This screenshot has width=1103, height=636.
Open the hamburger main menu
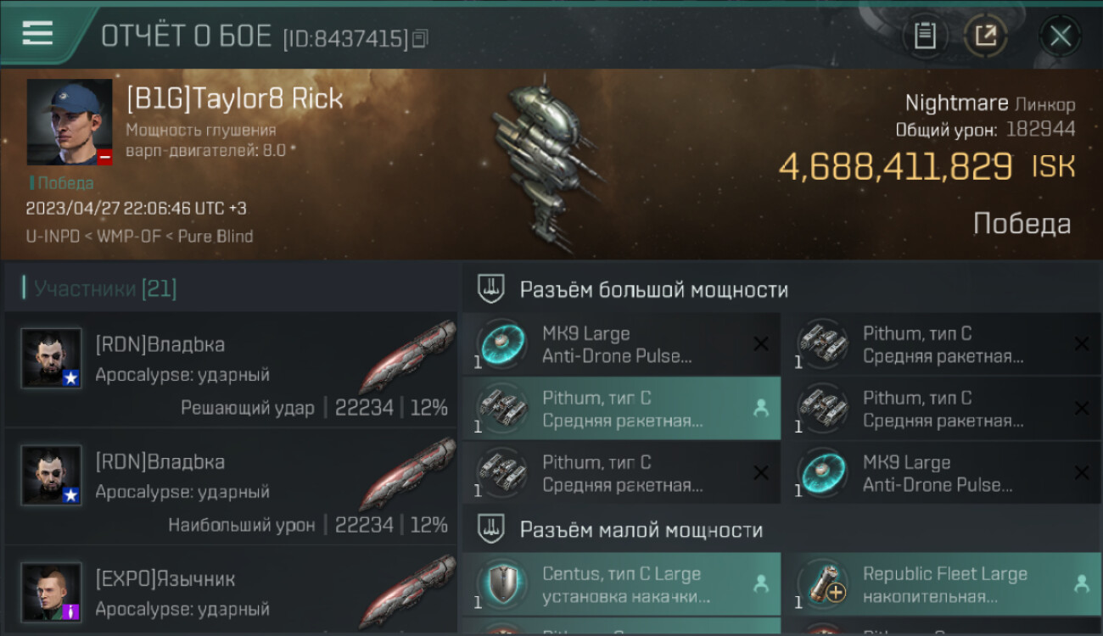tap(37, 34)
